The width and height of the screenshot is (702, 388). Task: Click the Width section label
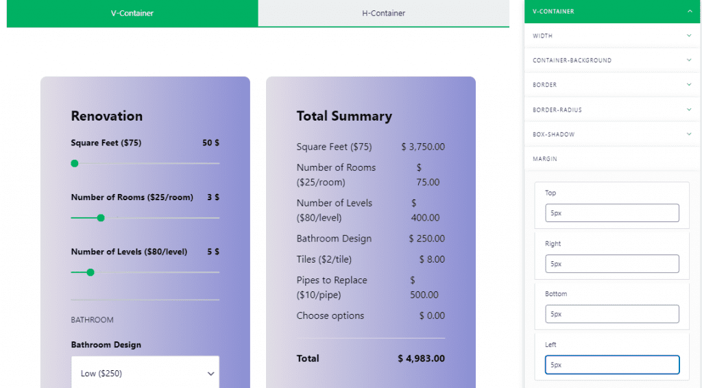pos(542,36)
